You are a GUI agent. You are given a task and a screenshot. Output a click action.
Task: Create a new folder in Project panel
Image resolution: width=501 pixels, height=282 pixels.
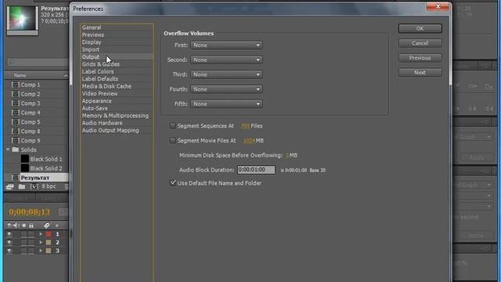click(22, 186)
